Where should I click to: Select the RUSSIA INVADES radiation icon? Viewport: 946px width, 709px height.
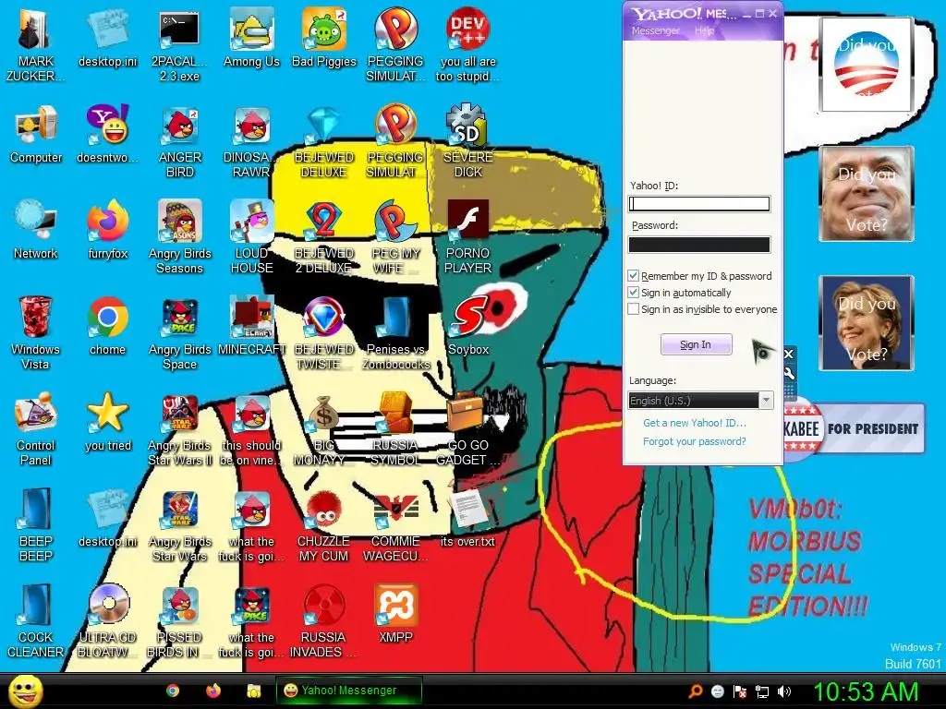(x=324, y=620)
